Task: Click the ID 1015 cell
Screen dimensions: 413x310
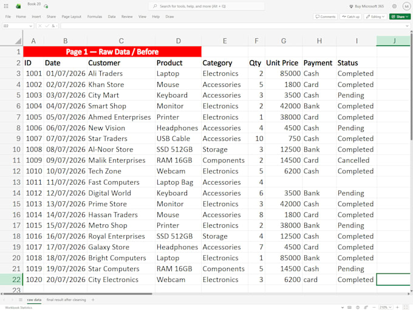Action: [33, 226]
